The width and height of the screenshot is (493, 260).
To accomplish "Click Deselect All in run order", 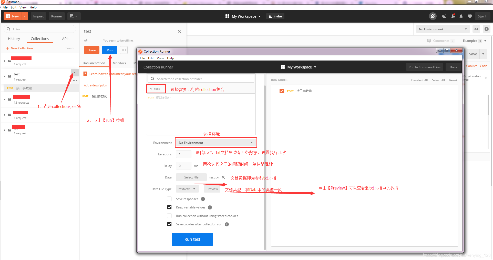I will coord(419,80).
